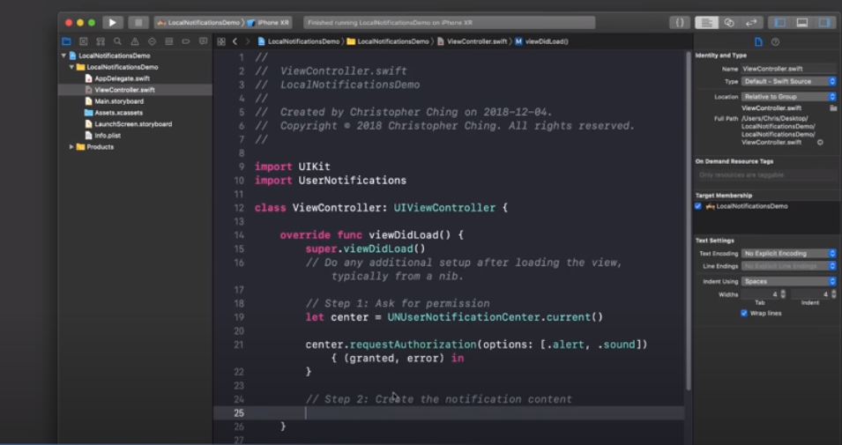Go forward in editor history

click(x=248, y=41)
